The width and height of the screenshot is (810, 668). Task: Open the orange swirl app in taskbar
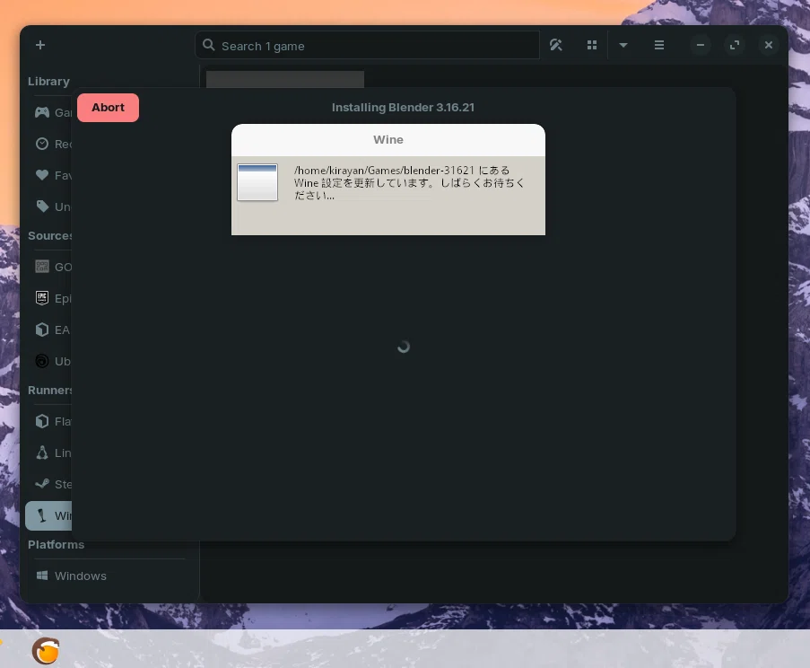point(46,650)
